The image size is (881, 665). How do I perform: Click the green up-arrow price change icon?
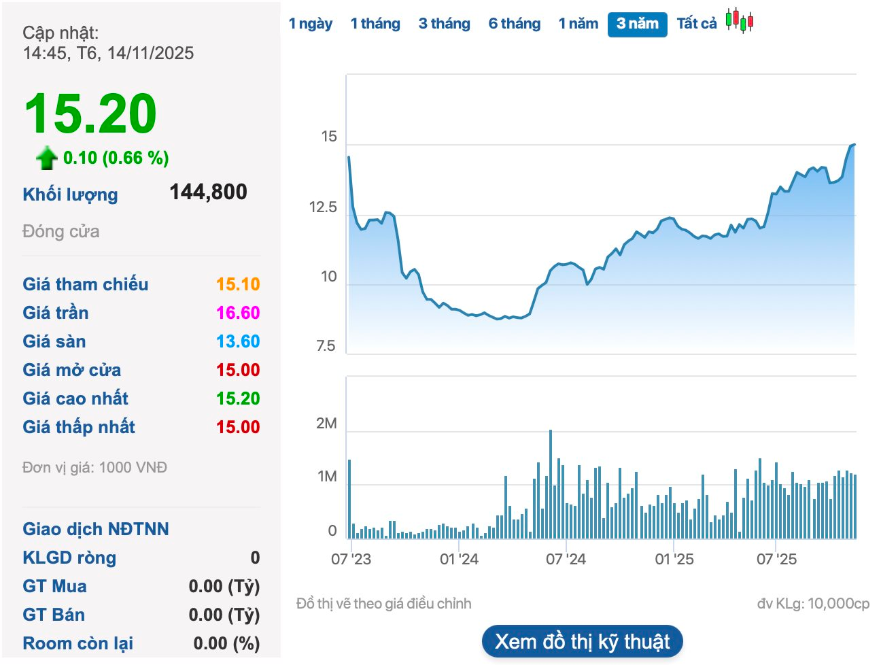pyautogui.click(x=46, y=158)
